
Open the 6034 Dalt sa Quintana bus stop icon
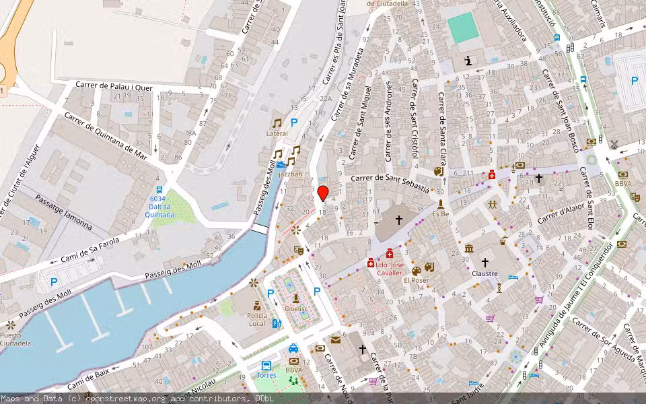(159, 190)
